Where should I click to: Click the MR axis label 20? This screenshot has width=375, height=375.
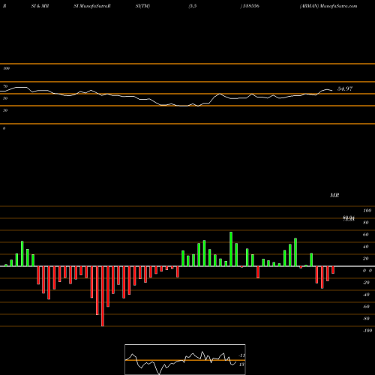366,259
